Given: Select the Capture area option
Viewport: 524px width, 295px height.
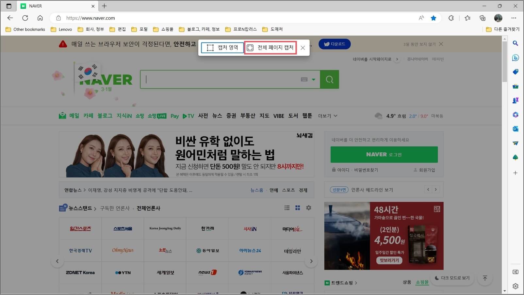Looking at the screenshot, I should click(x=222, y=48).
